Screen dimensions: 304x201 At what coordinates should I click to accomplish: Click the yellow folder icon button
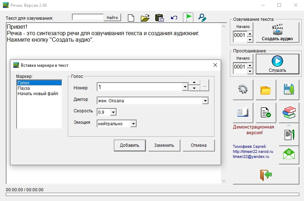tap(266, 90)
